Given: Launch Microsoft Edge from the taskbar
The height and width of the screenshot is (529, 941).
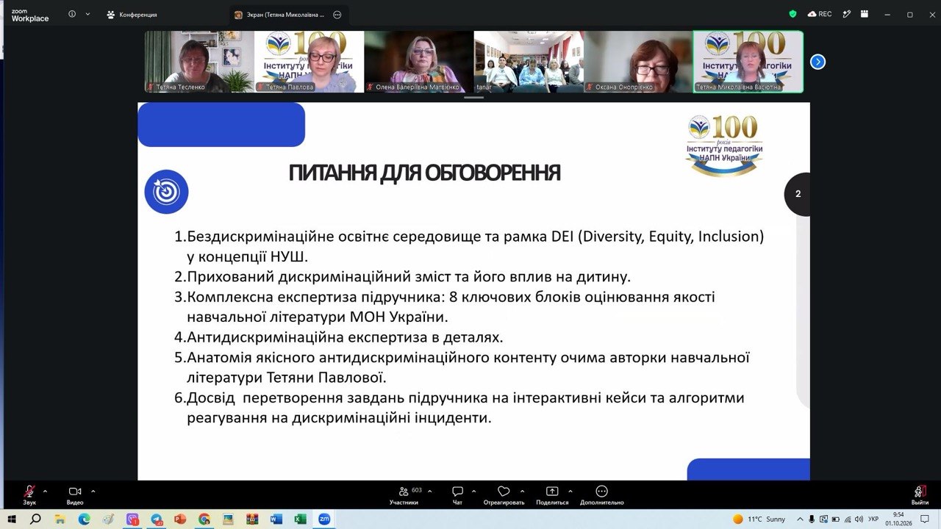Looking at the screenshot, I should pos(84,519).
